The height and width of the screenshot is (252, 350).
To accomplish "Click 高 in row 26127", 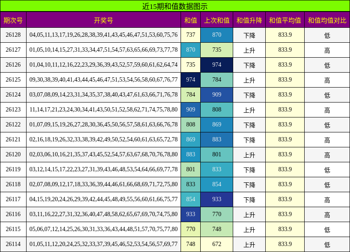I will pos(327,50).
